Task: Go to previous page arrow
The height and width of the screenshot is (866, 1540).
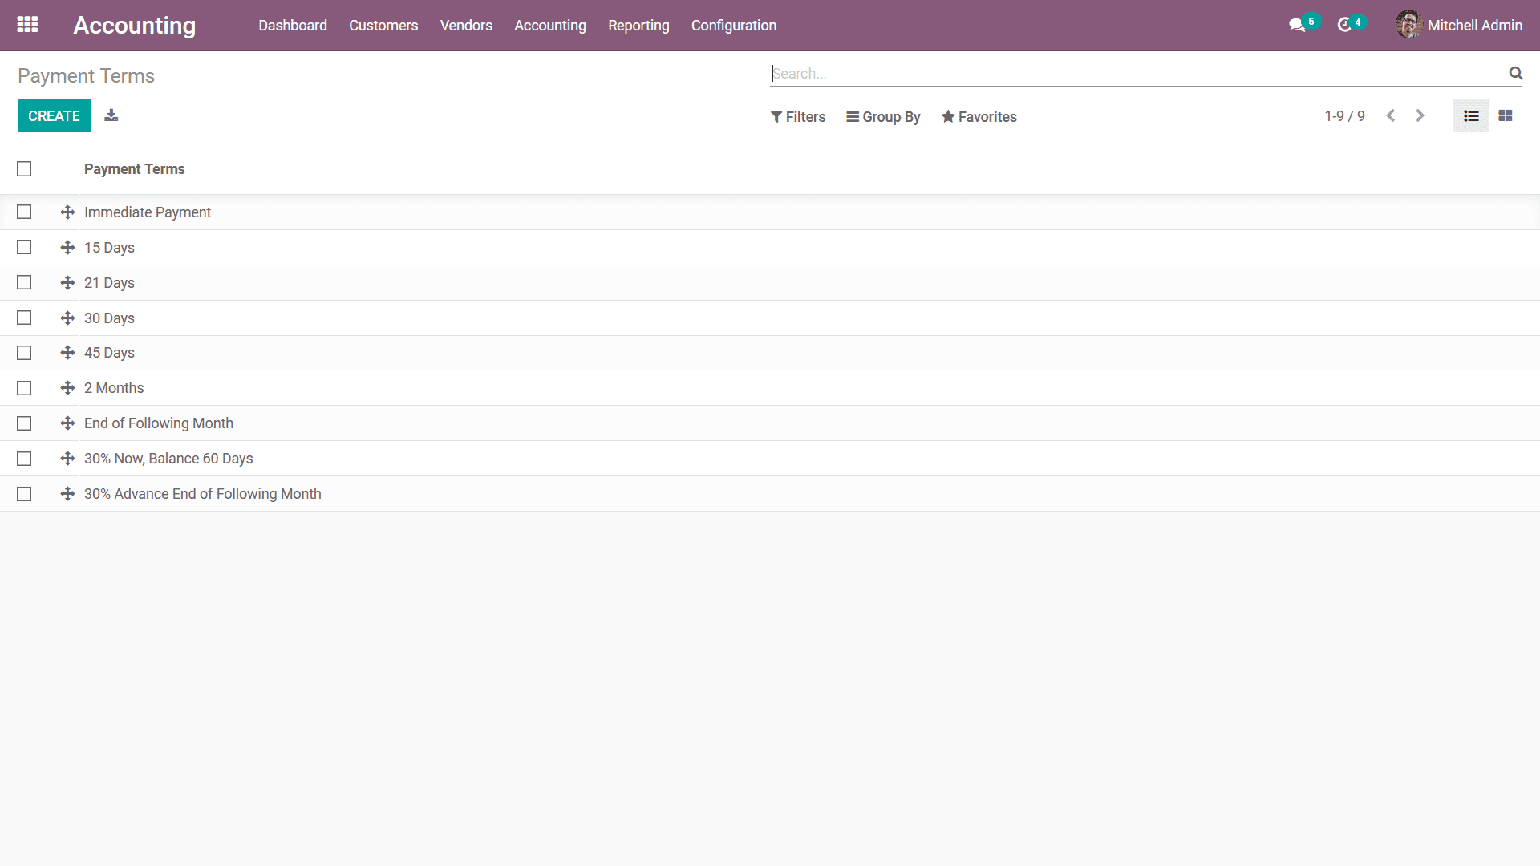Action: point(1391,116)
